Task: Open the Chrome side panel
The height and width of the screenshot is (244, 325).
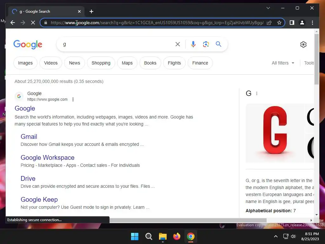Action: (292, 23)
